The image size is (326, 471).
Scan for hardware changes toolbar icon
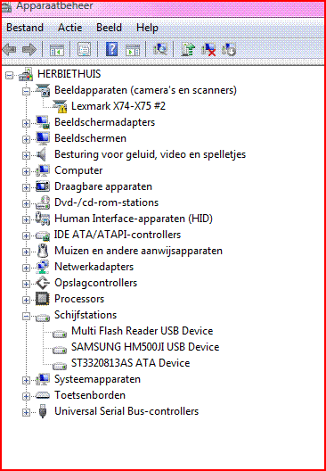(x=160, y=49)
